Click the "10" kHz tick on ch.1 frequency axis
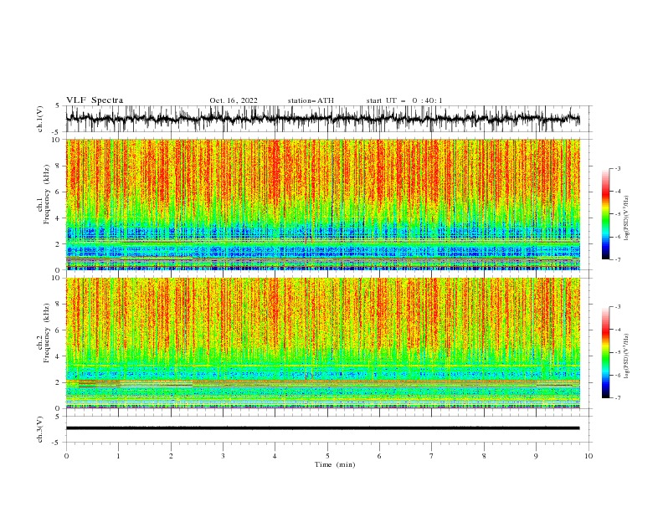Viewport: 663px width, 512px height. 56,140
